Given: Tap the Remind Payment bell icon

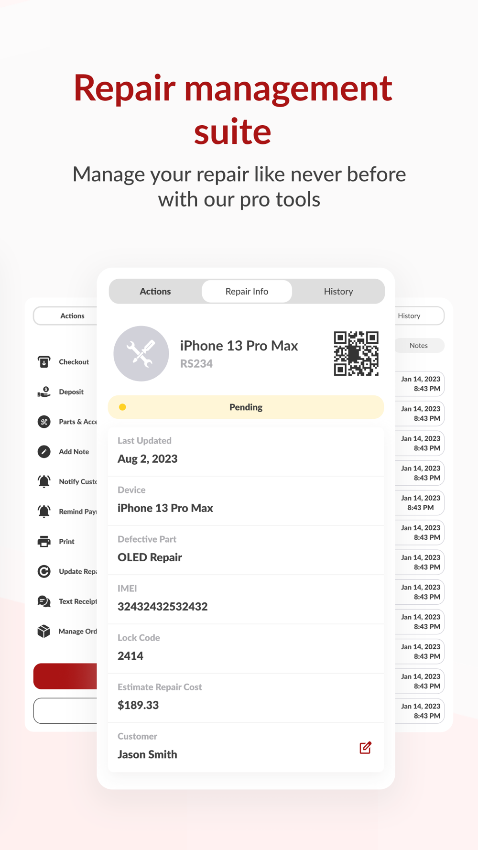Looking at the screenshot, I should point(44,512).
